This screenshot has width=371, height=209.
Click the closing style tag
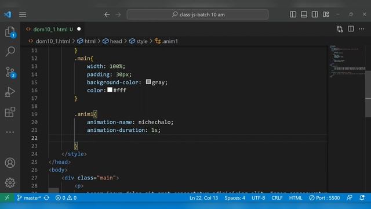(x=74, y=154)
